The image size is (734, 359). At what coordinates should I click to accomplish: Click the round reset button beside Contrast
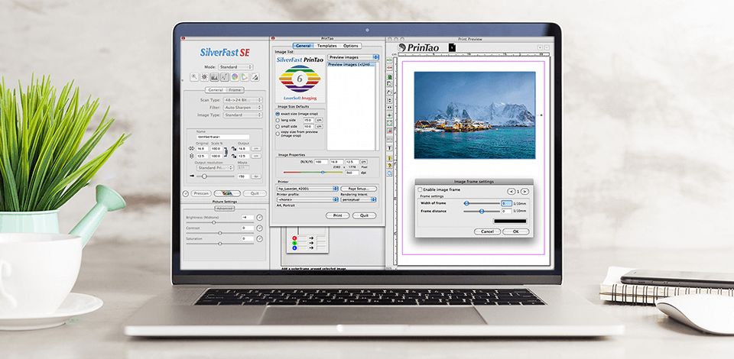pos(259,228)
